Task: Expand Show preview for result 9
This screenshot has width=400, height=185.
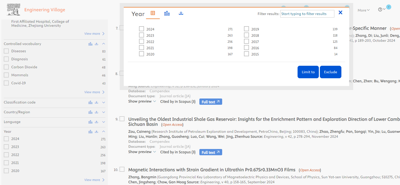Action: pyautogui.click(x=142, y=152)
